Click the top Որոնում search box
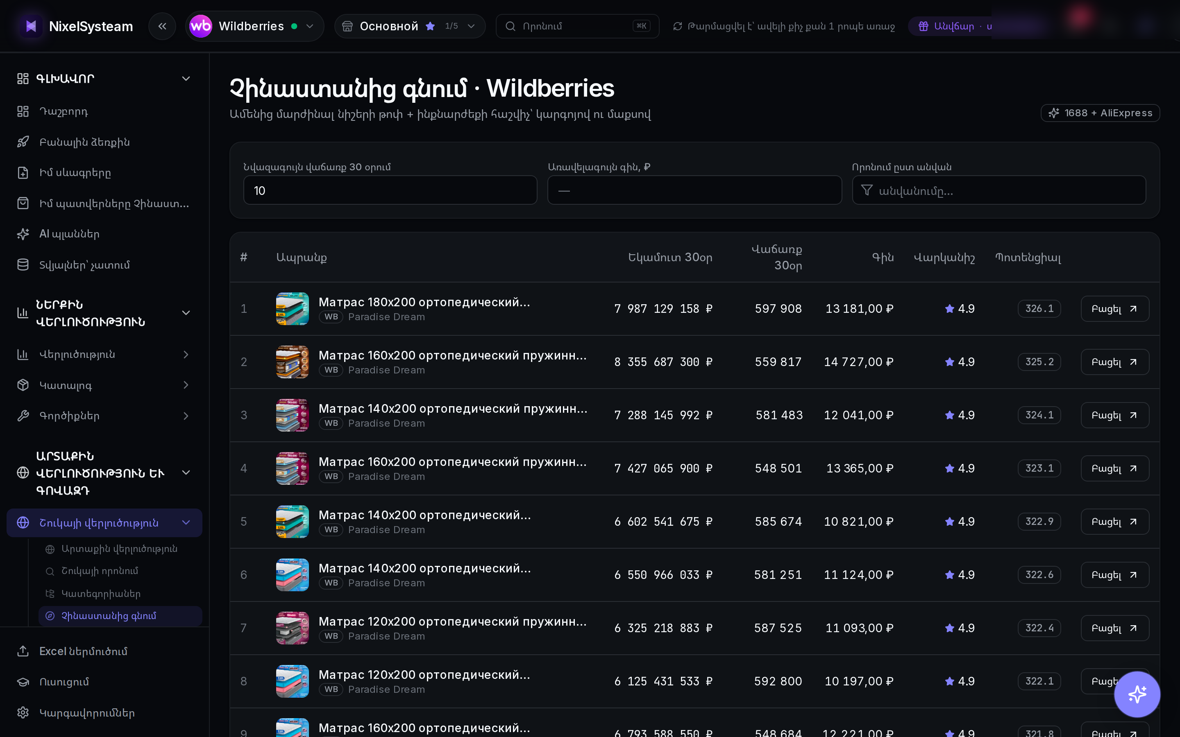 coord(577,26)
